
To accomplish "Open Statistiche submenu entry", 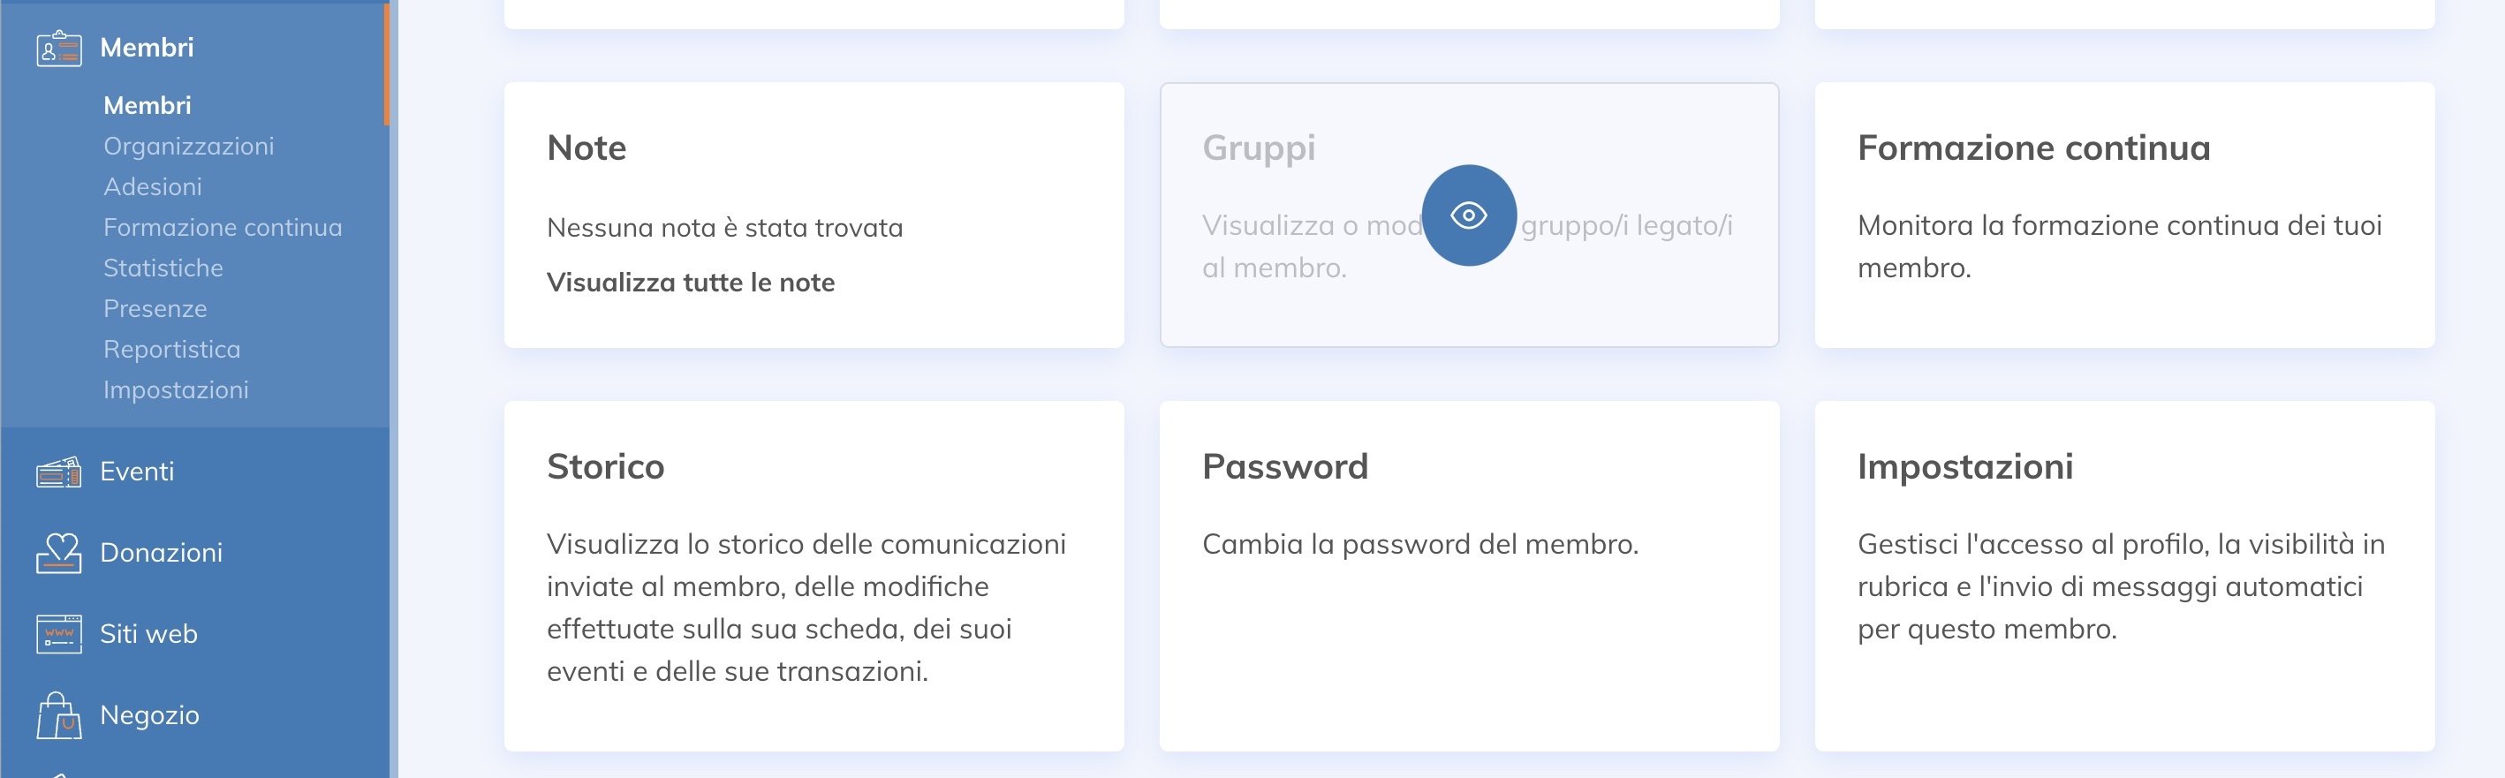I will 163,268.
